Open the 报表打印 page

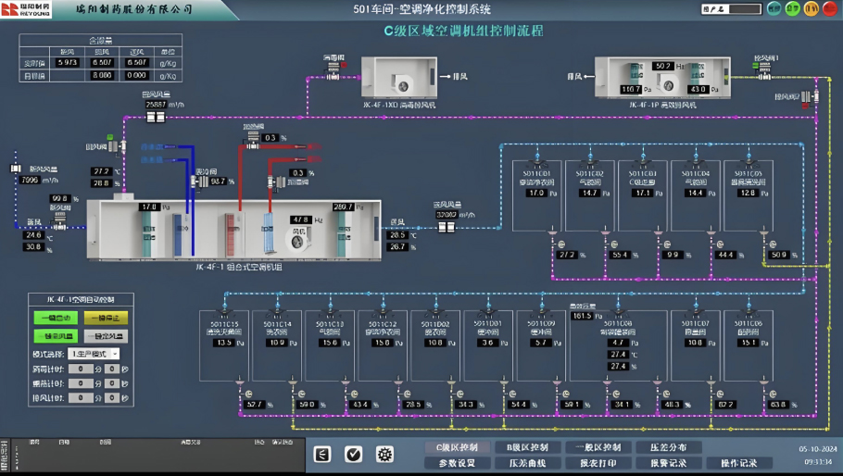(598, 462)
